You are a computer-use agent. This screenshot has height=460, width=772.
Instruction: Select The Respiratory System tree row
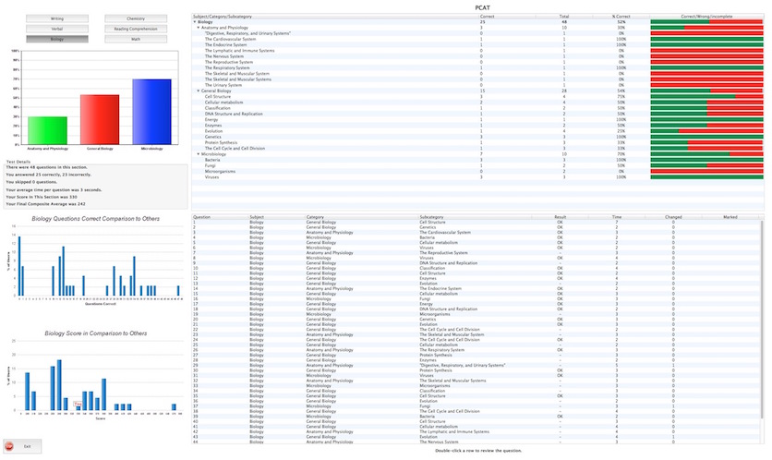point(477,68)
